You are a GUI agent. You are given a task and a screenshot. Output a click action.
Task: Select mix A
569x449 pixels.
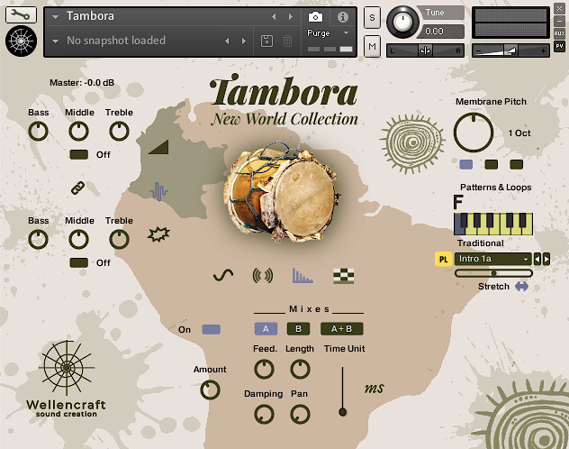pyautogui.click(x=266, y=329)
